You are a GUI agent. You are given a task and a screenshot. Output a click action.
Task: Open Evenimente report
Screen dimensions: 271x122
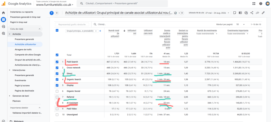pos(20,80)
